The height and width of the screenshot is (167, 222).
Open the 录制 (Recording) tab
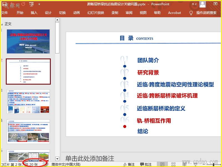(x=115, y=13)
